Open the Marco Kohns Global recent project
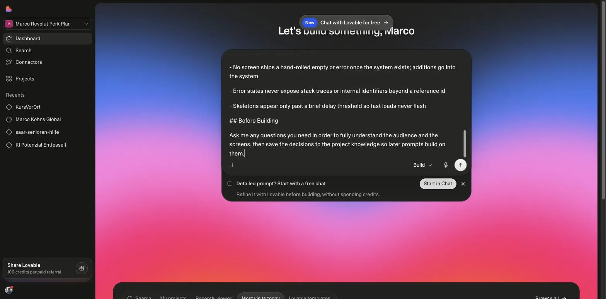 tap(47, 119)
